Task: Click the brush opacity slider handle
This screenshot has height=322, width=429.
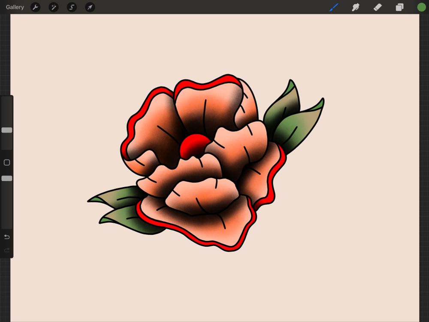Action: click(x=7, y=179)
